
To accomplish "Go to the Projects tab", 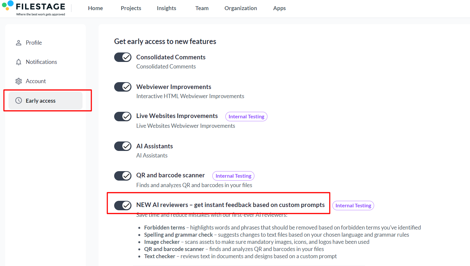I will point(131,8).
